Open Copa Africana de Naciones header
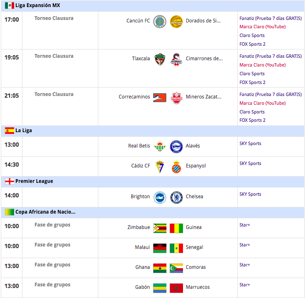This screenshot has height=298, width=305. pyautogui.click(x=45, y=212)
